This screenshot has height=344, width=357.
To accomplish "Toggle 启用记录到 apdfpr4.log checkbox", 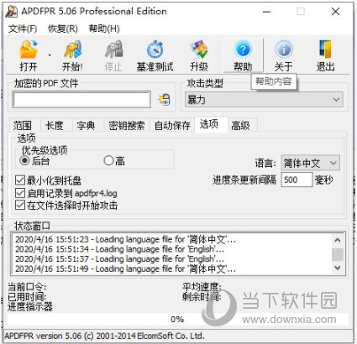I will pyautogui.click(x=20, y=193).
